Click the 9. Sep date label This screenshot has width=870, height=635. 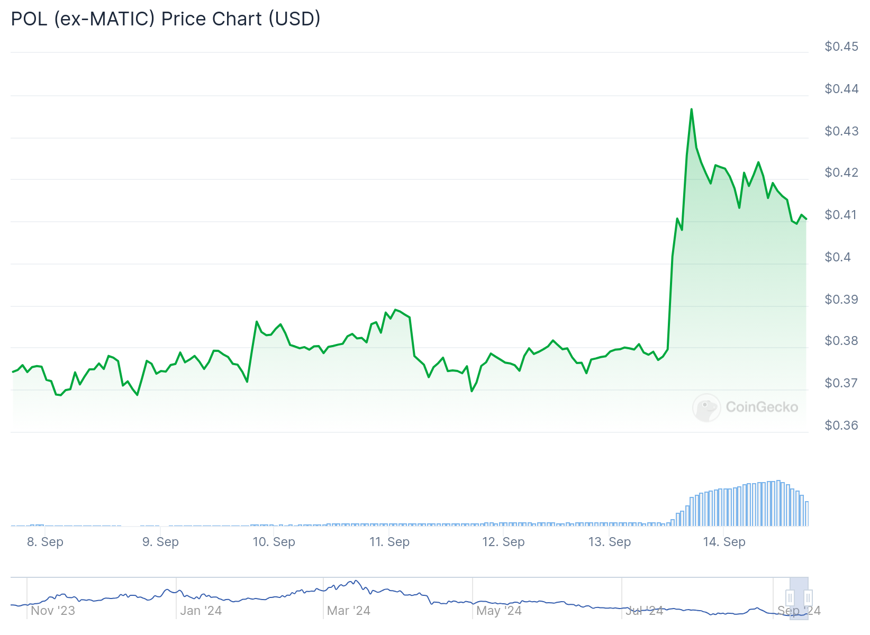point(160,542)
